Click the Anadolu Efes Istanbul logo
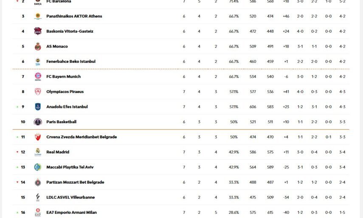The height and width of the screenshot is (218, 363). pos(38,107)
